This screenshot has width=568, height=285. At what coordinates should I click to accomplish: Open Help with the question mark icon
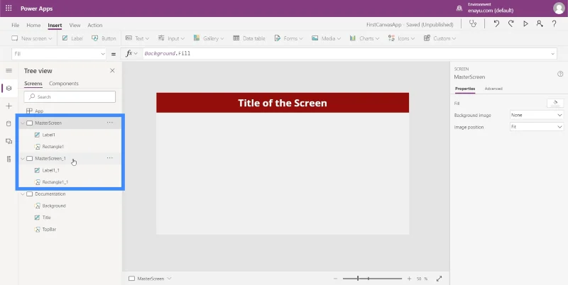(555, 24)
